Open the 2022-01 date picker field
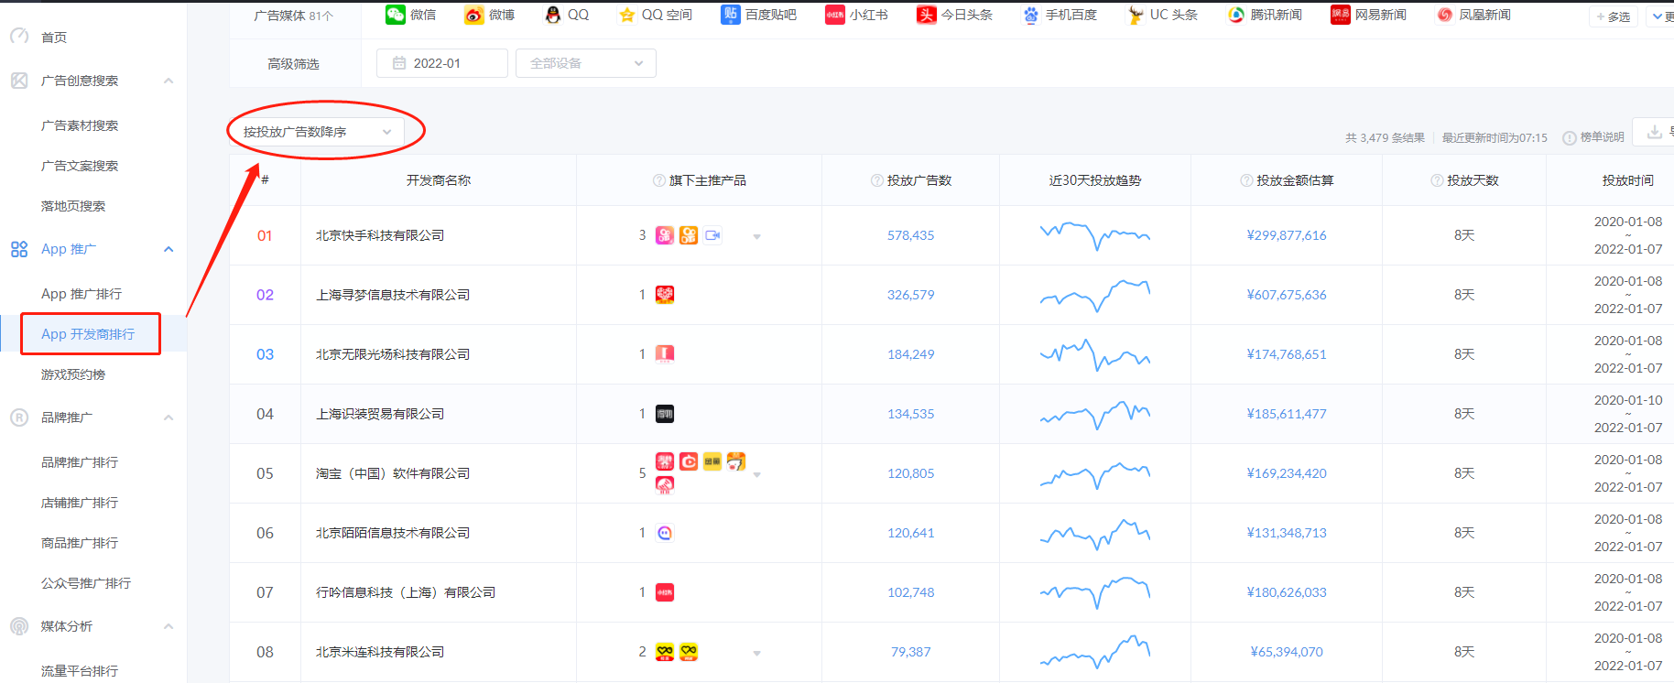 tap(442, 63)
